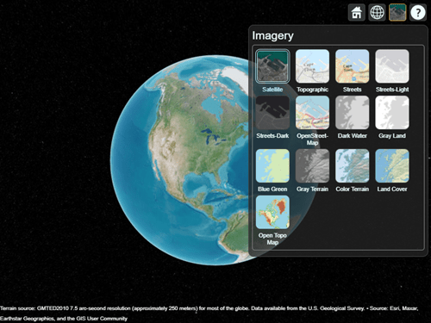Toggle the imagery basemap picker button
Screen dimensions: 431x323
tap(397, 13)
